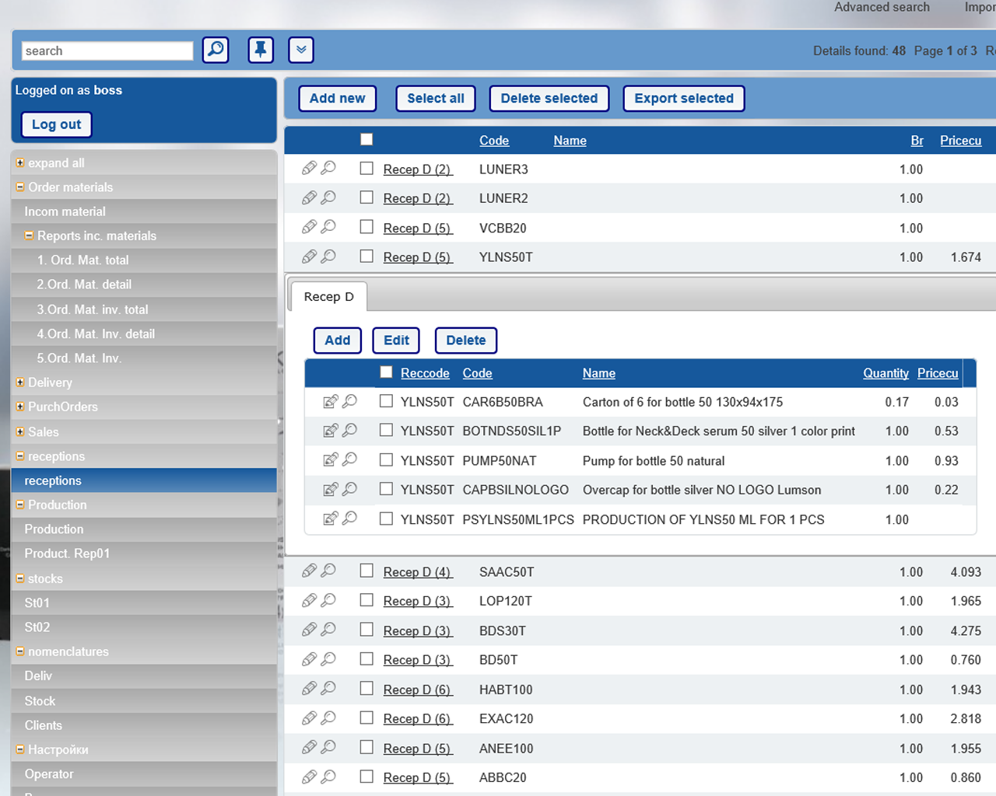996x796 pixels.
Task: Switch to the Recep D tab
Action: tap(328, 297)
